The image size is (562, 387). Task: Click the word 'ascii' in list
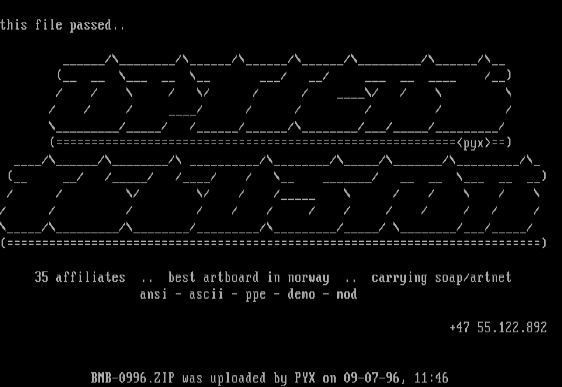tap(206, 294)
